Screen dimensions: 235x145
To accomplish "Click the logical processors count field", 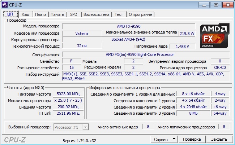I will [224, 127].
